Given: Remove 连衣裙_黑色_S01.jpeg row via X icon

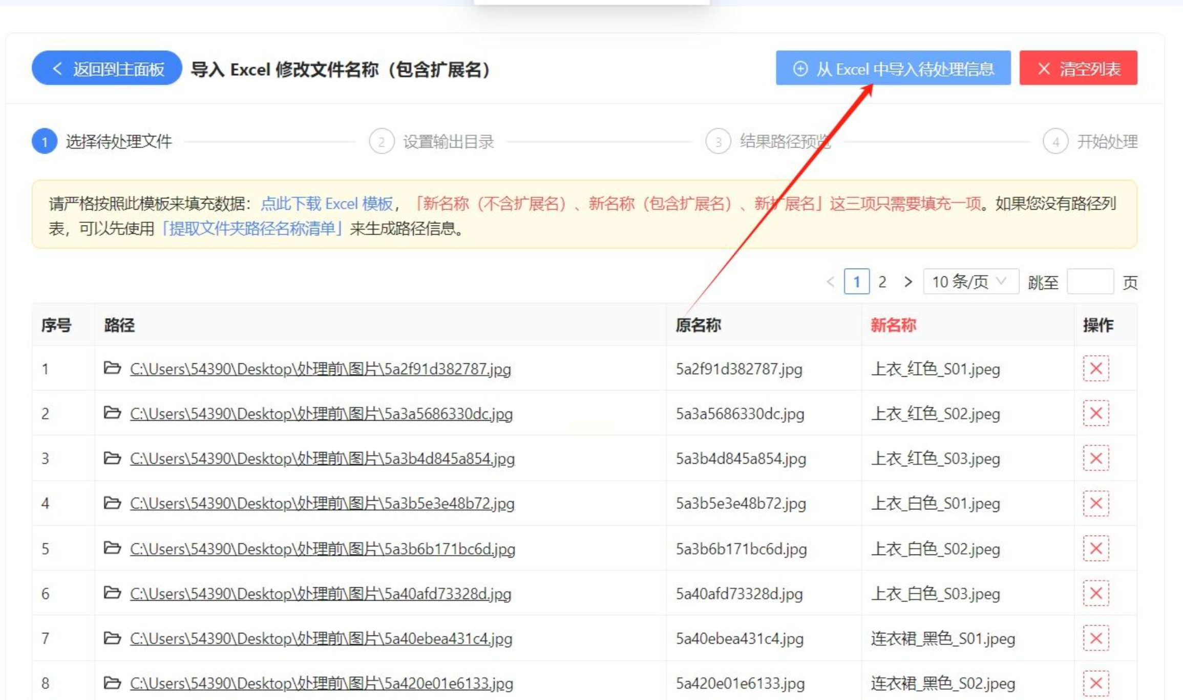Looking at the screenshot, I should pyautogui.click(x=1095, y=638).
